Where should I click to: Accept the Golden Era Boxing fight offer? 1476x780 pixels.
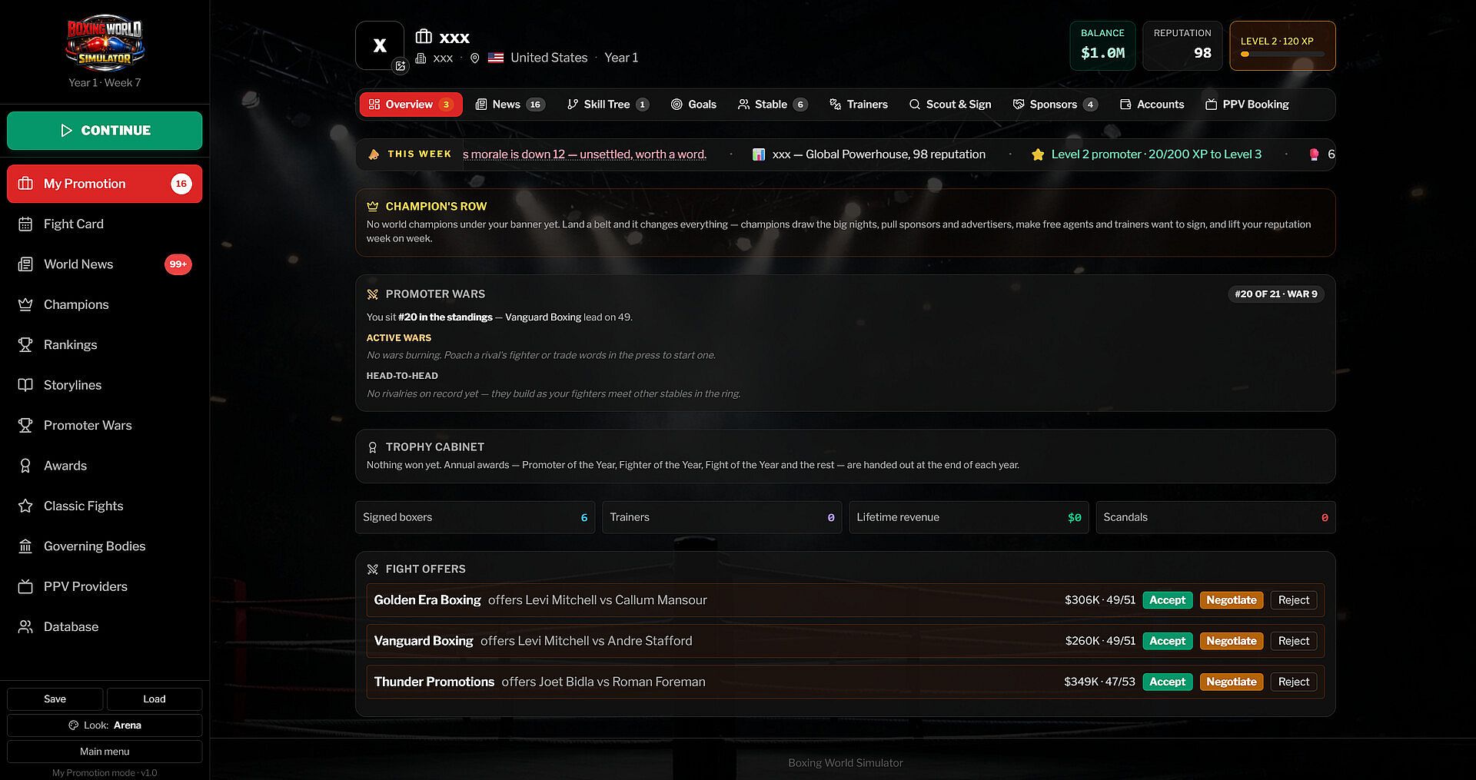[1167, 600]
